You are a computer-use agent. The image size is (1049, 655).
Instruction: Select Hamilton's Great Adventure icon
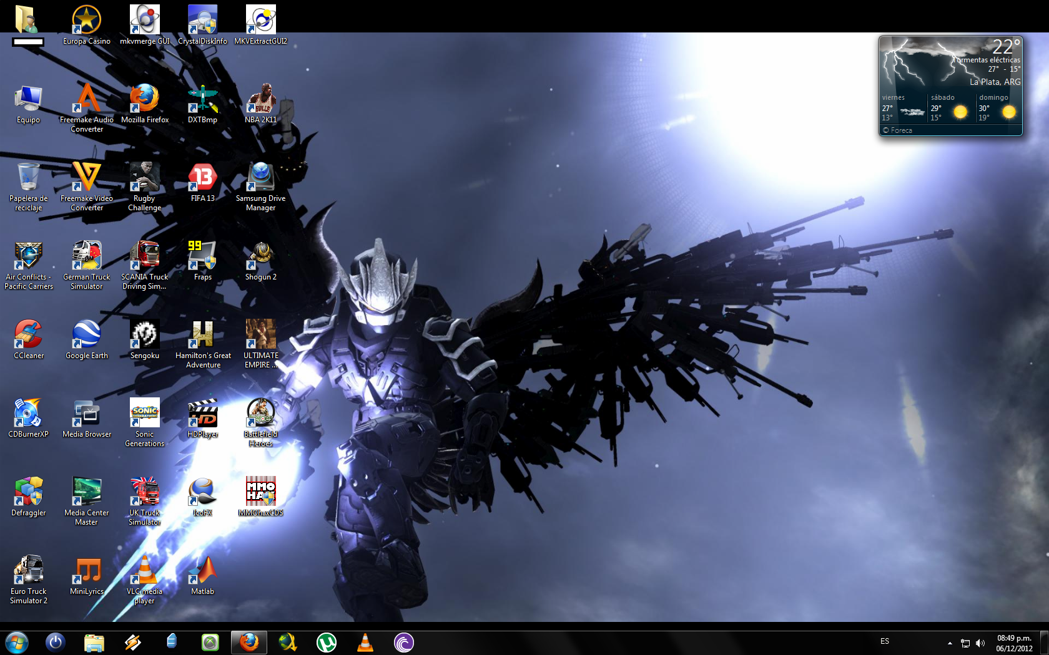coord(203,344)
